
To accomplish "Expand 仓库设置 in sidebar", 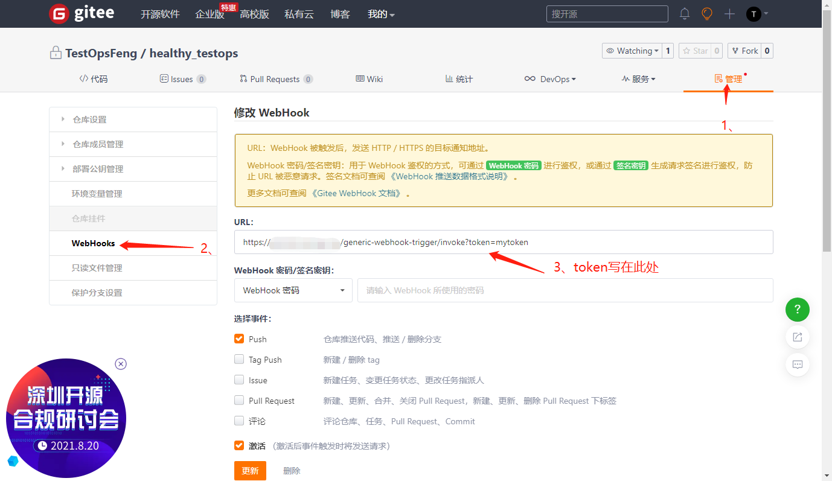I will tap(133, 119).
